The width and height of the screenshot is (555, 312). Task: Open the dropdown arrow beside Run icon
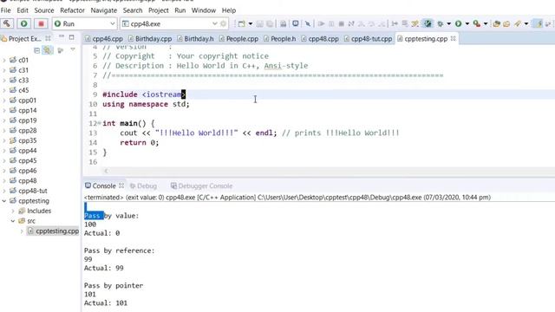(467, 23)
